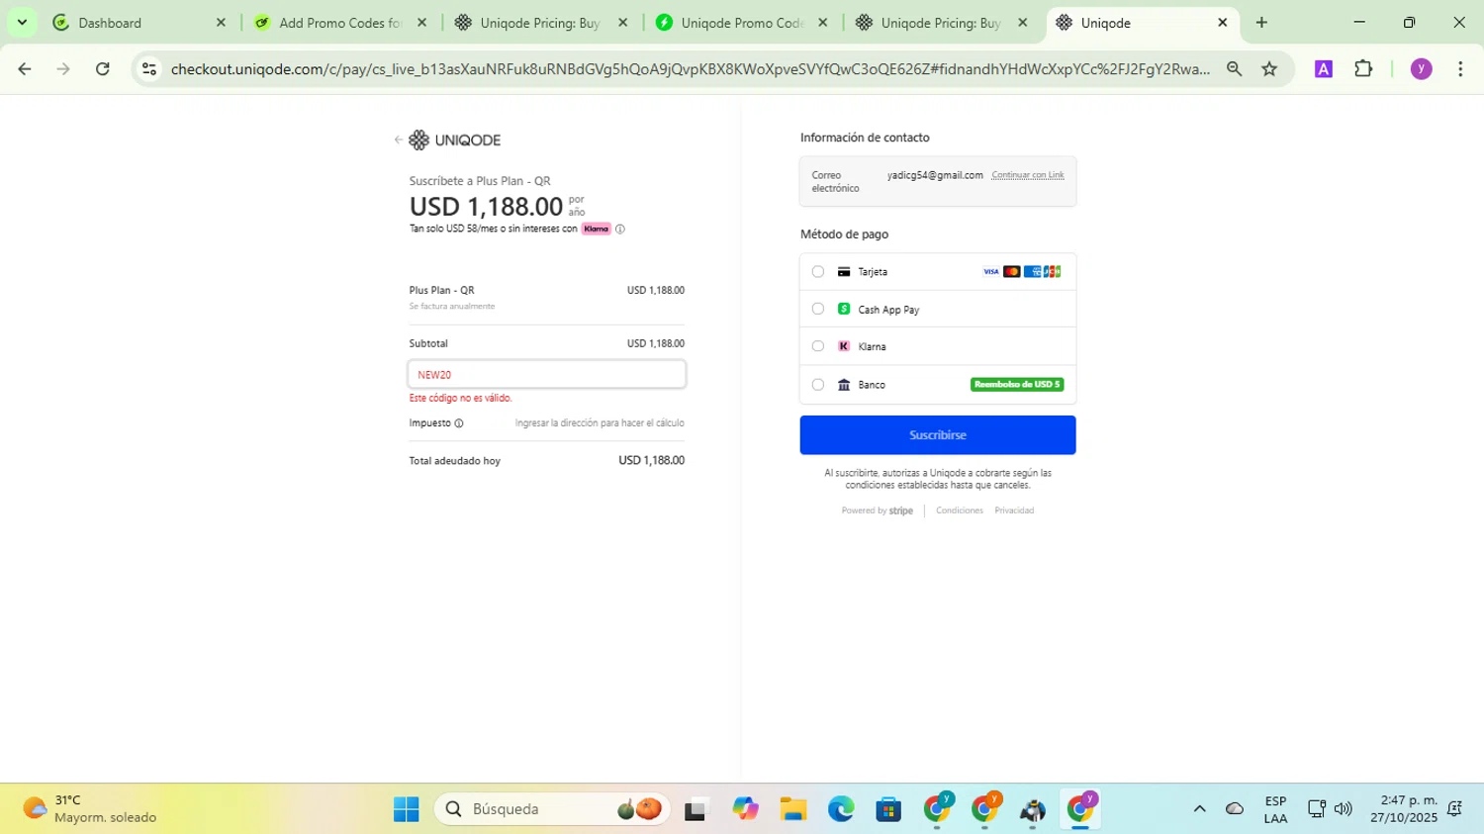Open Copilot from taskbar
The image size is (1484, 834).
(x=745, y=809)
